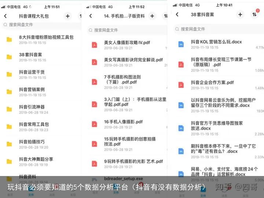
Task: Select 7手机摄影构图法则（下篇）.pdf.pdf file name
Action: pos(122,80)
